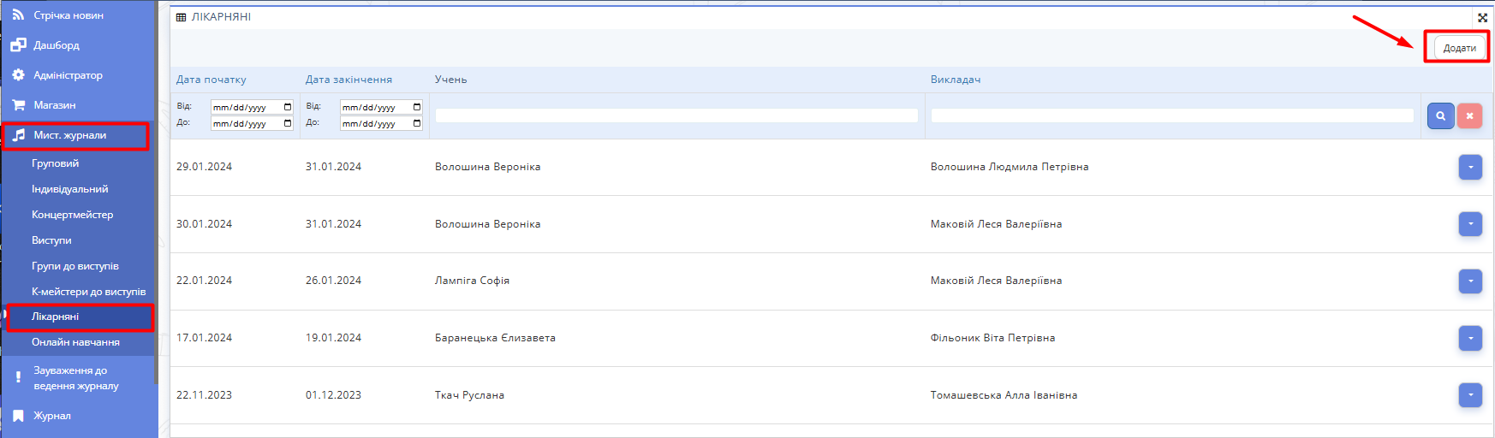Image resolution: width=1495 pixels, height=438 pixels.
Task: Click the Викладач filter input field
Action: pos(1172,115)
